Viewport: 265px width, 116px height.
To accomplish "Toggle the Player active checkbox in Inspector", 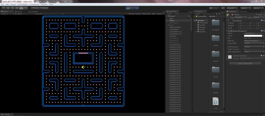I will tap(232, 15).
